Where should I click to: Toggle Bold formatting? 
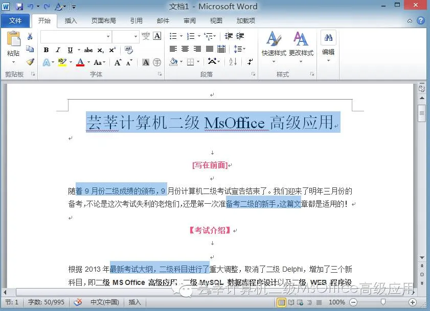pyautogui.click(x=46, y=50)
